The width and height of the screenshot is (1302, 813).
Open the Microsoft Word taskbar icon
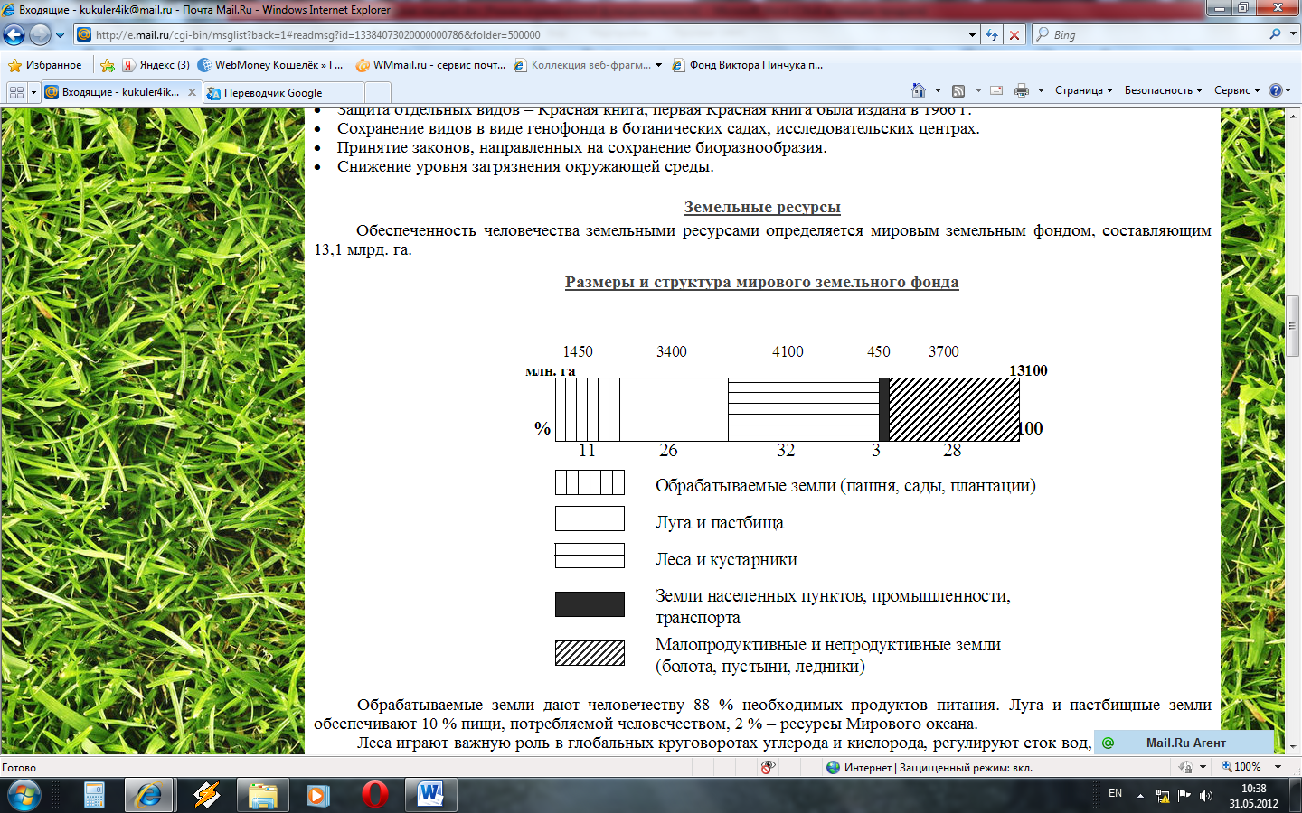[431, 795]
